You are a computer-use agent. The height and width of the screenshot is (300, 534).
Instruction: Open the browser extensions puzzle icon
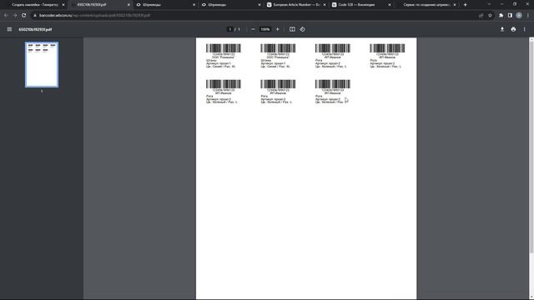501,15
